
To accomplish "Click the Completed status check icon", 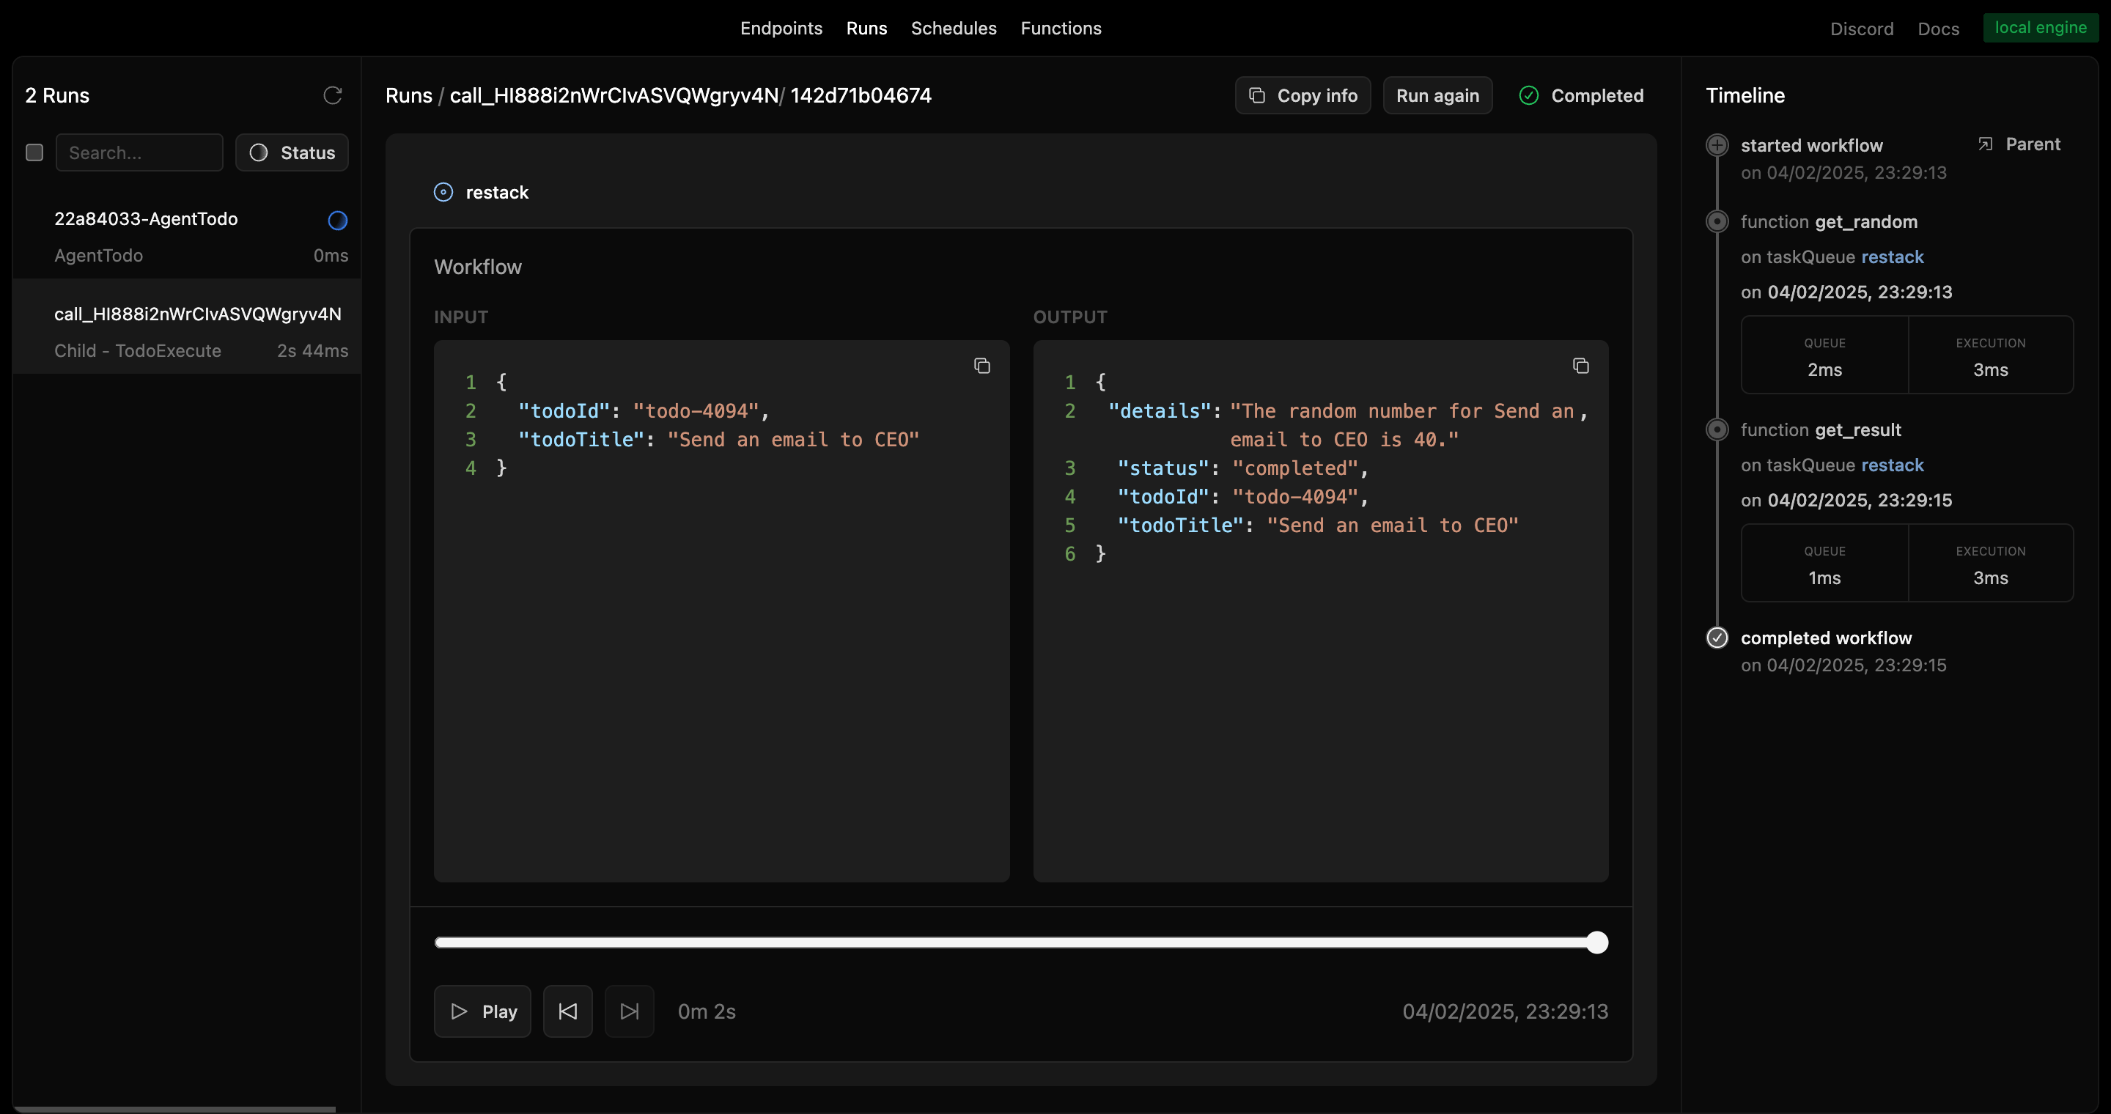I will 1529,95.
